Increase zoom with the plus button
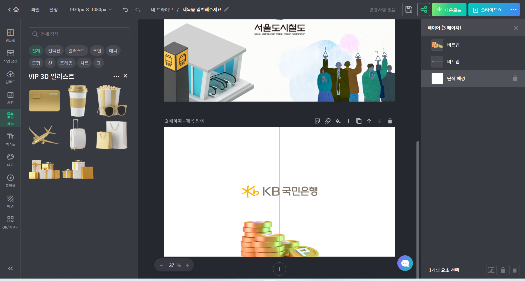 pyautogui.click(x=187, y=265)
